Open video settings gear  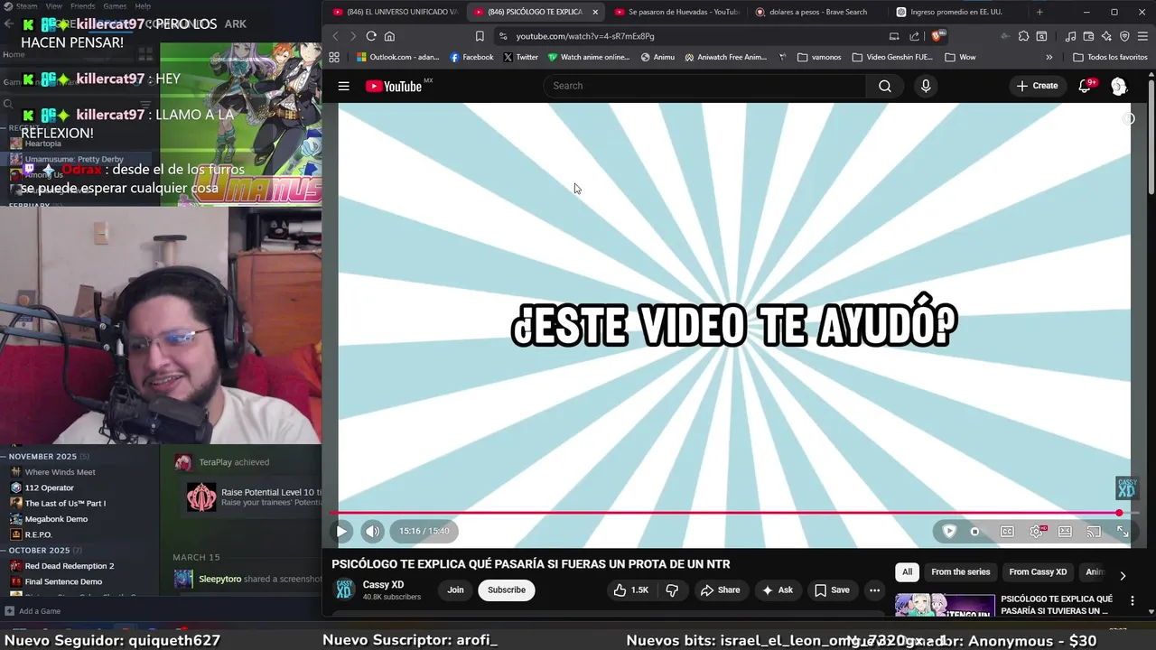[1036, 531]
